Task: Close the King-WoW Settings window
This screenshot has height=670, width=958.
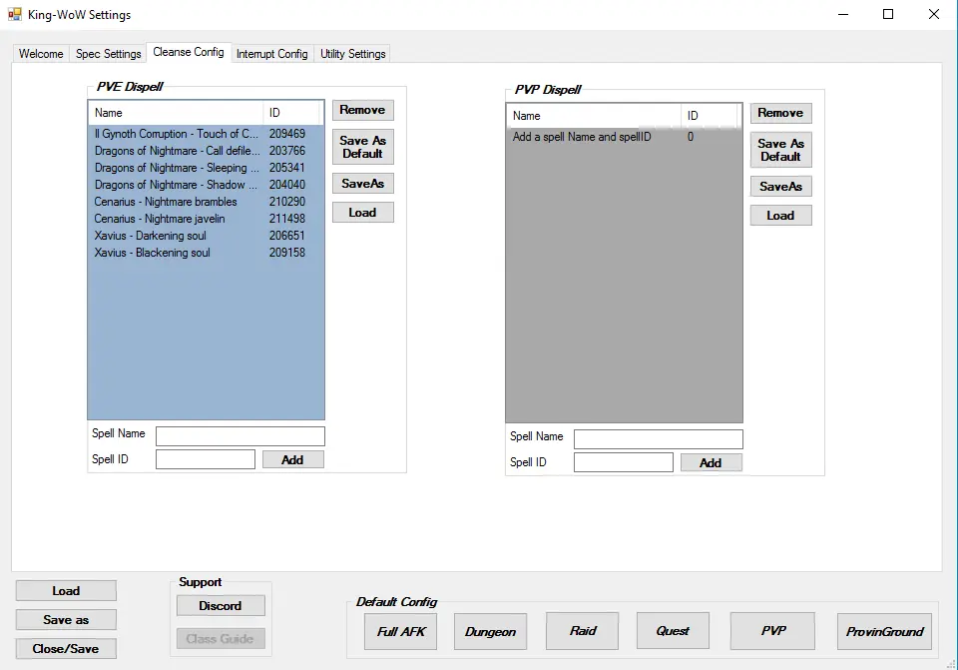Action: (x=934, y=14)
